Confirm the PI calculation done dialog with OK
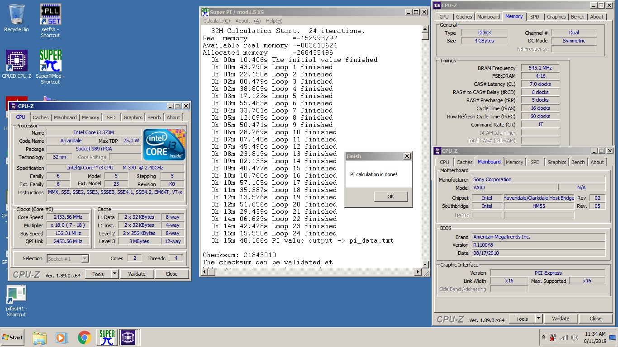Viewport: 618px width, 347px height. (x=391, y=197)
